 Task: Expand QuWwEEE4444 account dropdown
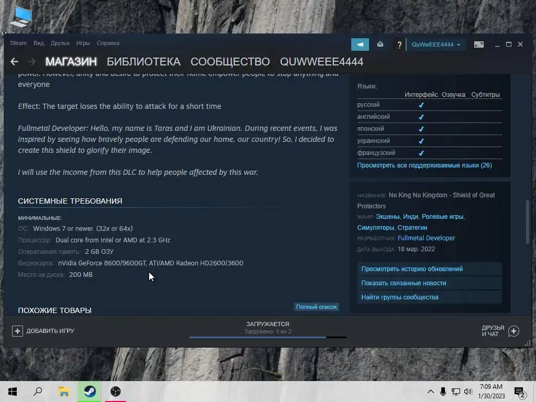click(x=436, y=45)
